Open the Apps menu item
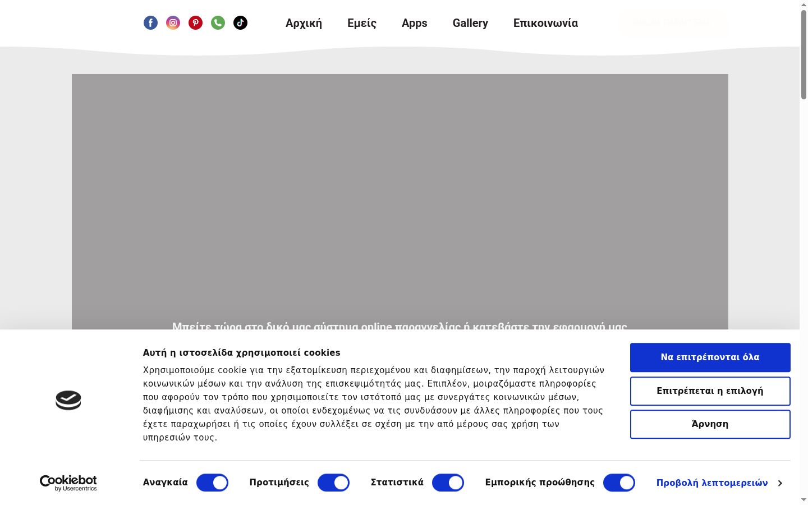The height and width of the screenshot is (505, 808). pos(415,23)
